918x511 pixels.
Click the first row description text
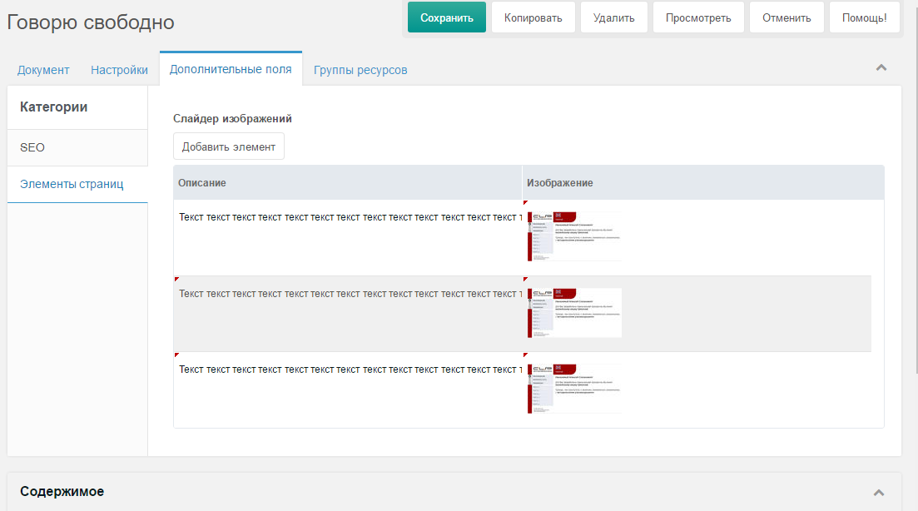click(x=350, y=217)
